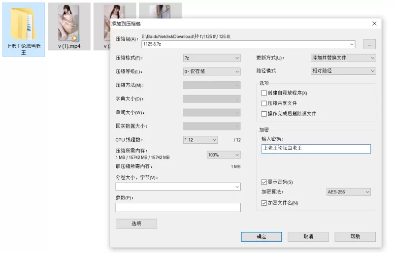Expand the 压缩等级 dropdown
The image size is (394, 253).
(212, 71)
